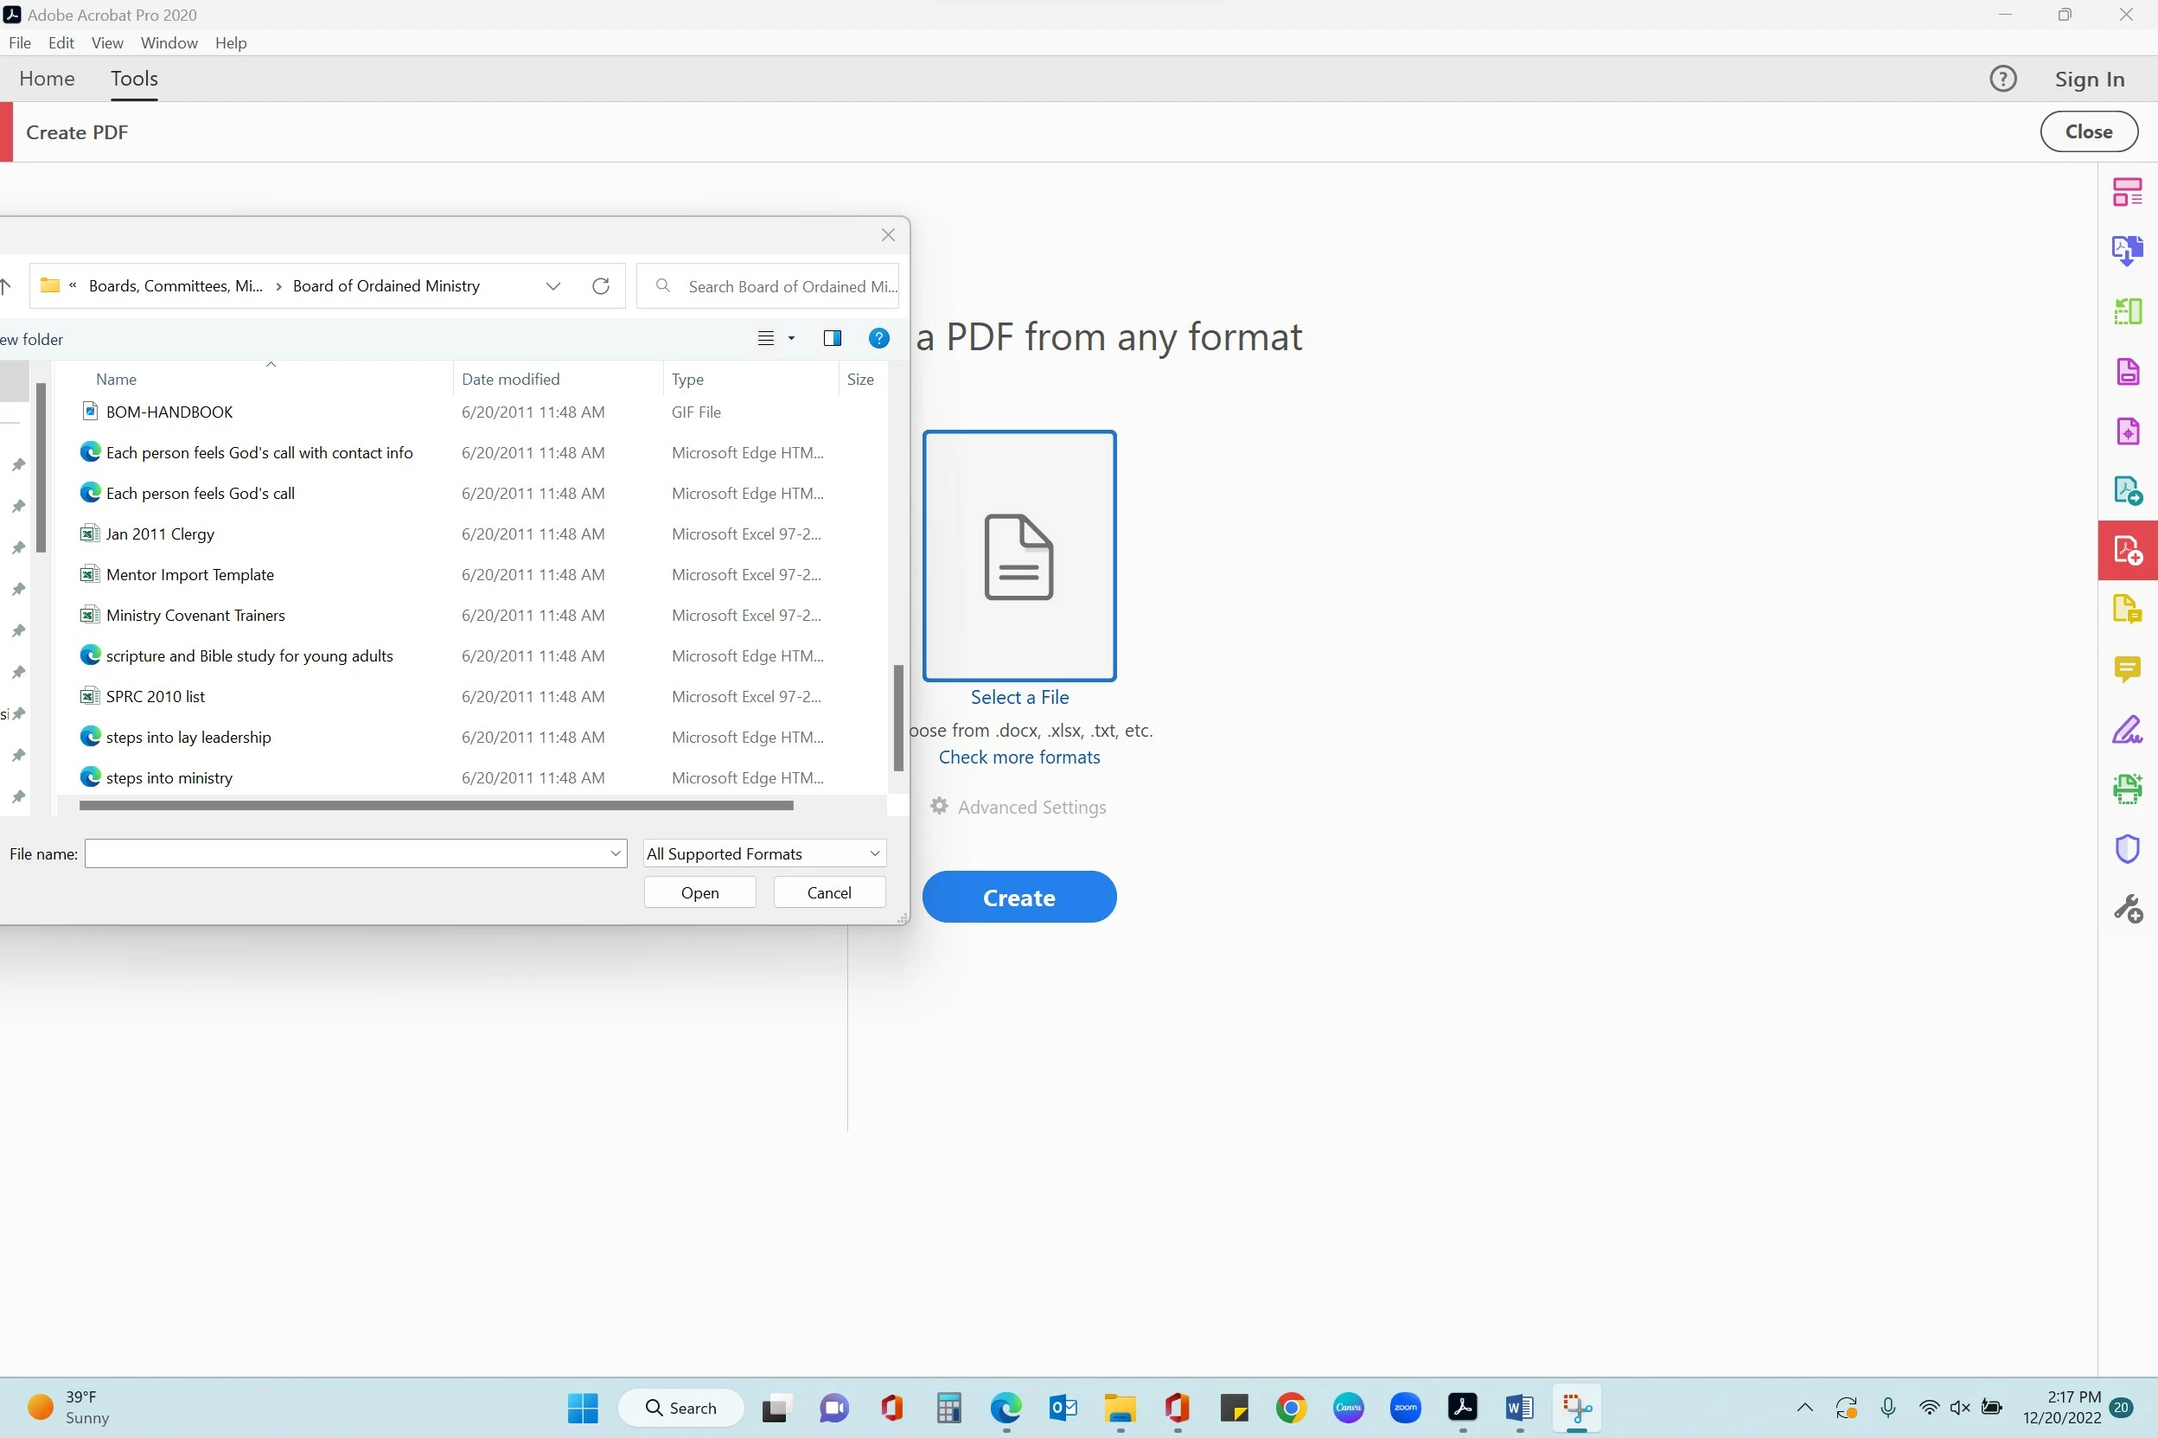Open Zoom from the taskbar
2158x1438 pixels.
[x=1404, y=1407]
